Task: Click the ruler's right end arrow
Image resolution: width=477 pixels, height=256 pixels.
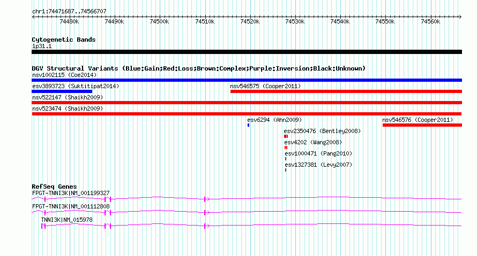Action: [460, 17]
